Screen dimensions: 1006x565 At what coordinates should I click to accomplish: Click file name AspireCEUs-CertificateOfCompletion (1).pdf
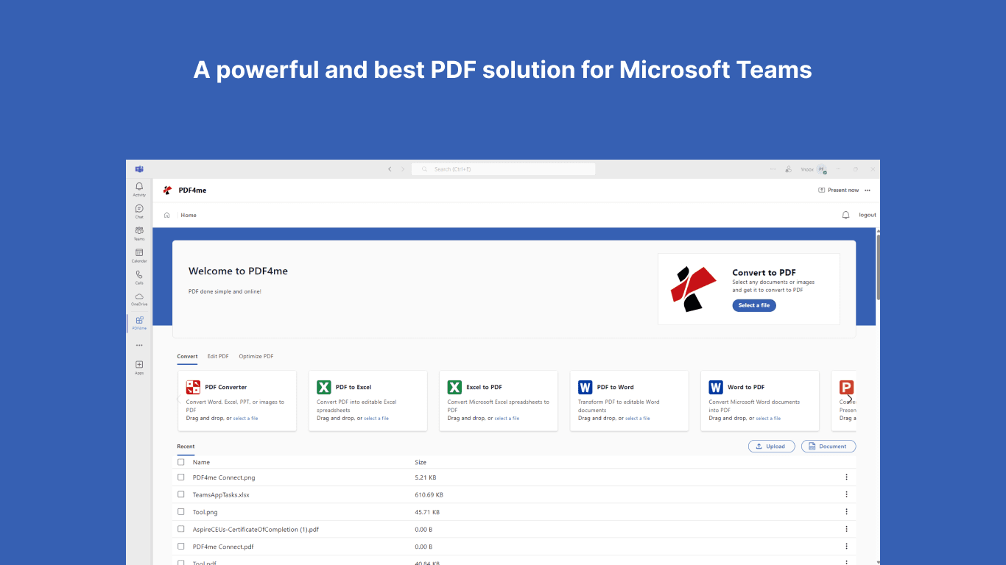tap(256, 529)
